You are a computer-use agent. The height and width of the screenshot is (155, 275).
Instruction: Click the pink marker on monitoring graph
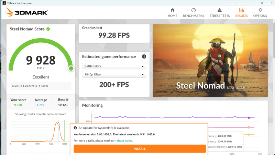click(x=249, y=127)
